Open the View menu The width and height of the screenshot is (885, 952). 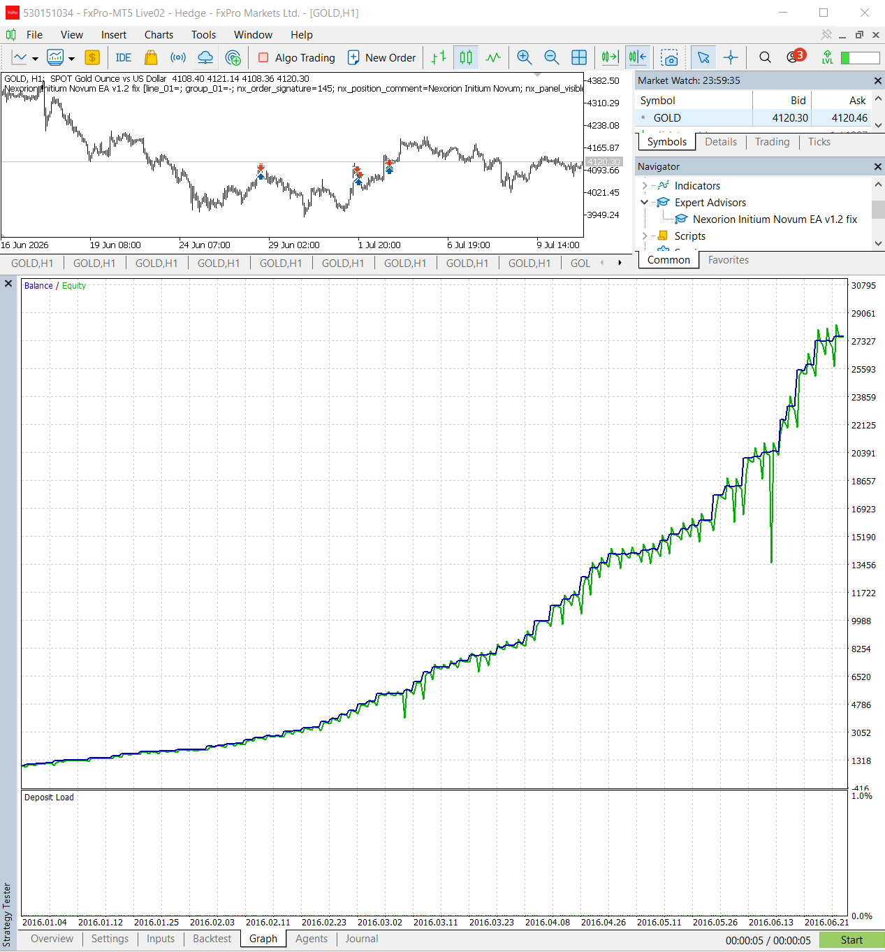(x=71, y=35)
